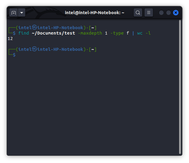Maximize the terminal window
This screenshot has height=163, width=189.
[169, 13]
